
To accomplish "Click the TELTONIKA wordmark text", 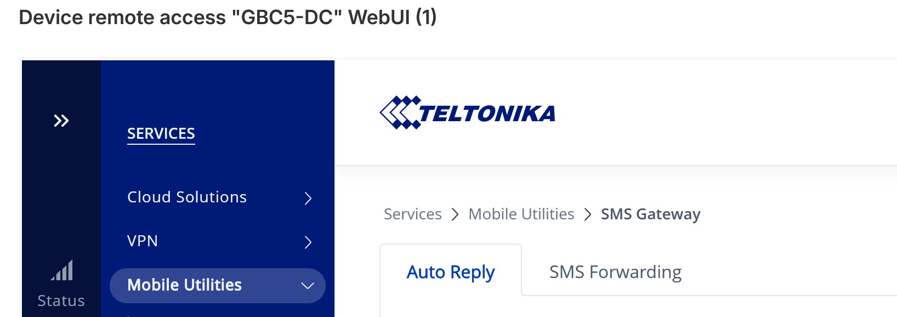I will click(487, 114).
